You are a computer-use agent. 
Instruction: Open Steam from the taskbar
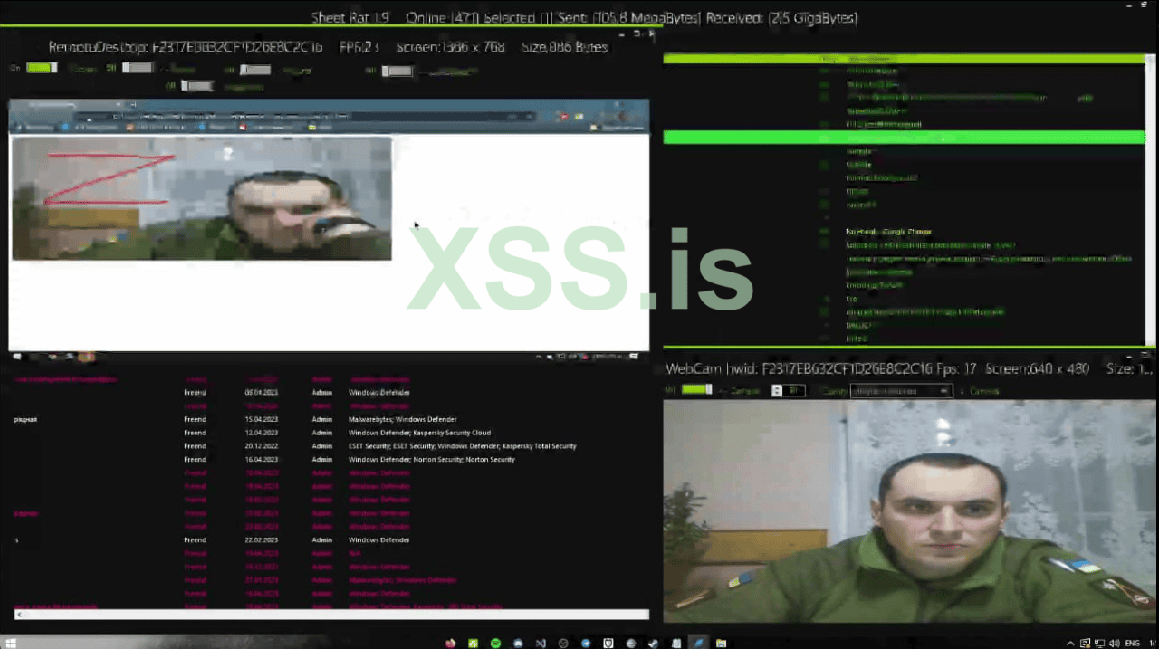[x=654, y=643]
